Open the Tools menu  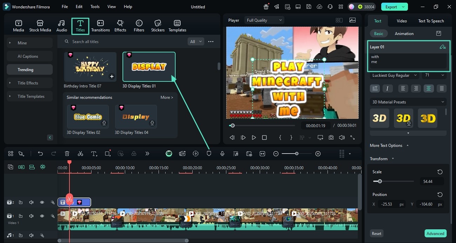coord(95,7)
